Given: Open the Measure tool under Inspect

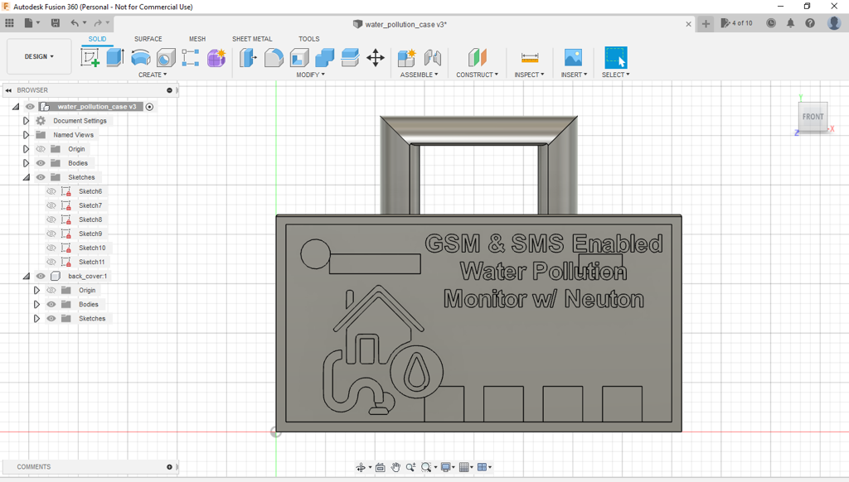Looking at the screenshot, I should click(x=529, y=57).
